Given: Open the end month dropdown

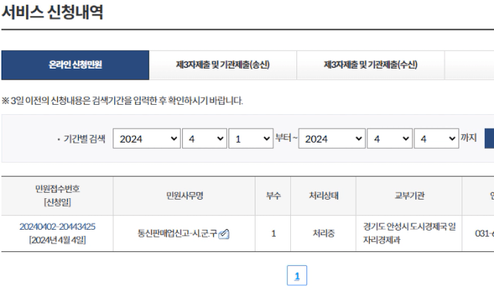Looking at the screenshot, I should click(x=390, y=139).
